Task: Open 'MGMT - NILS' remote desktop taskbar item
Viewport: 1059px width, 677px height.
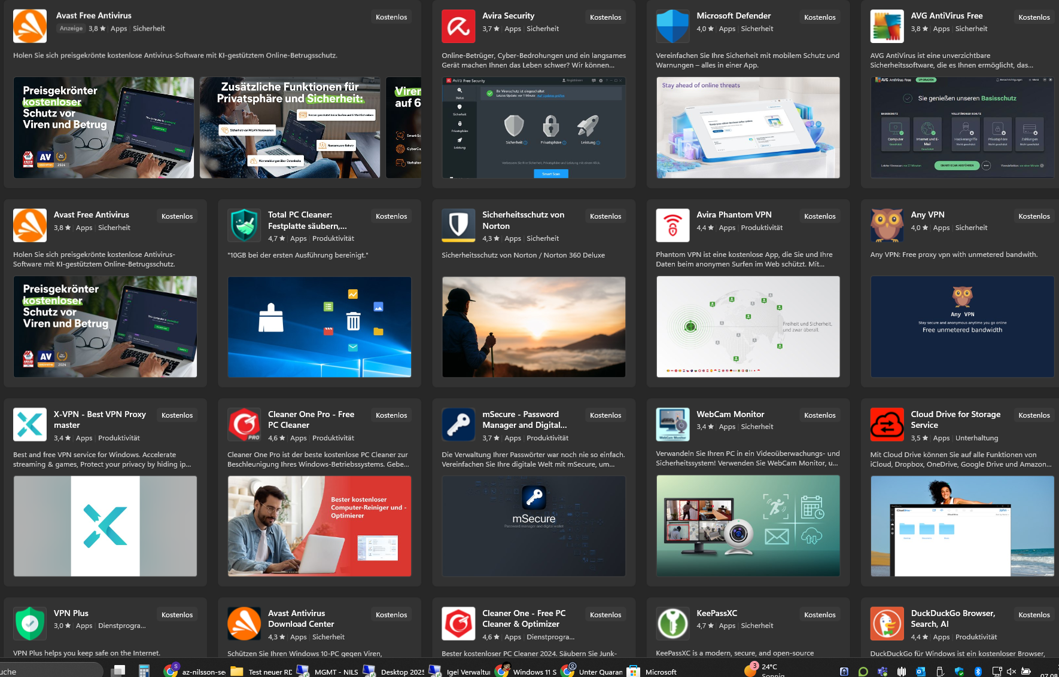Action: click(x=327, y=672)
